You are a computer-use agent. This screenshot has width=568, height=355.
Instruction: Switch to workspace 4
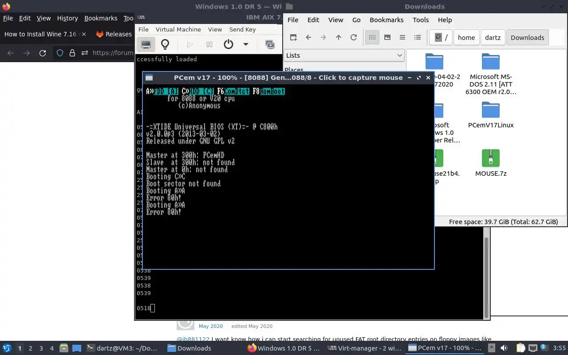pos(52,348)
